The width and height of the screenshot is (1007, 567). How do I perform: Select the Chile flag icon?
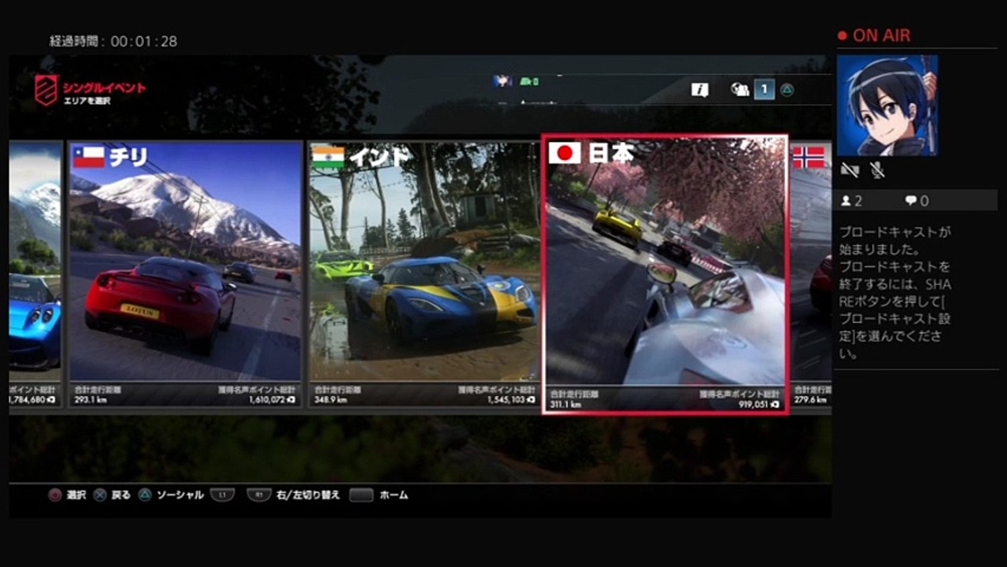[88, 157]
